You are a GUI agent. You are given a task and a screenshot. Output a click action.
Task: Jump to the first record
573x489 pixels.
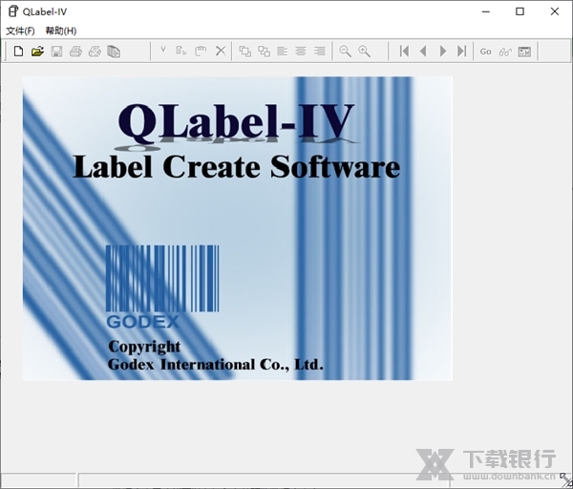pos(404,52)
